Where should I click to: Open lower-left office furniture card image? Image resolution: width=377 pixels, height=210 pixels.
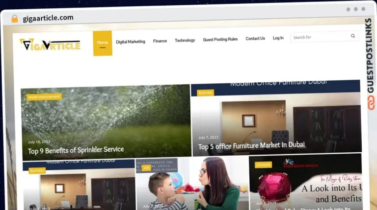[79, 185]
